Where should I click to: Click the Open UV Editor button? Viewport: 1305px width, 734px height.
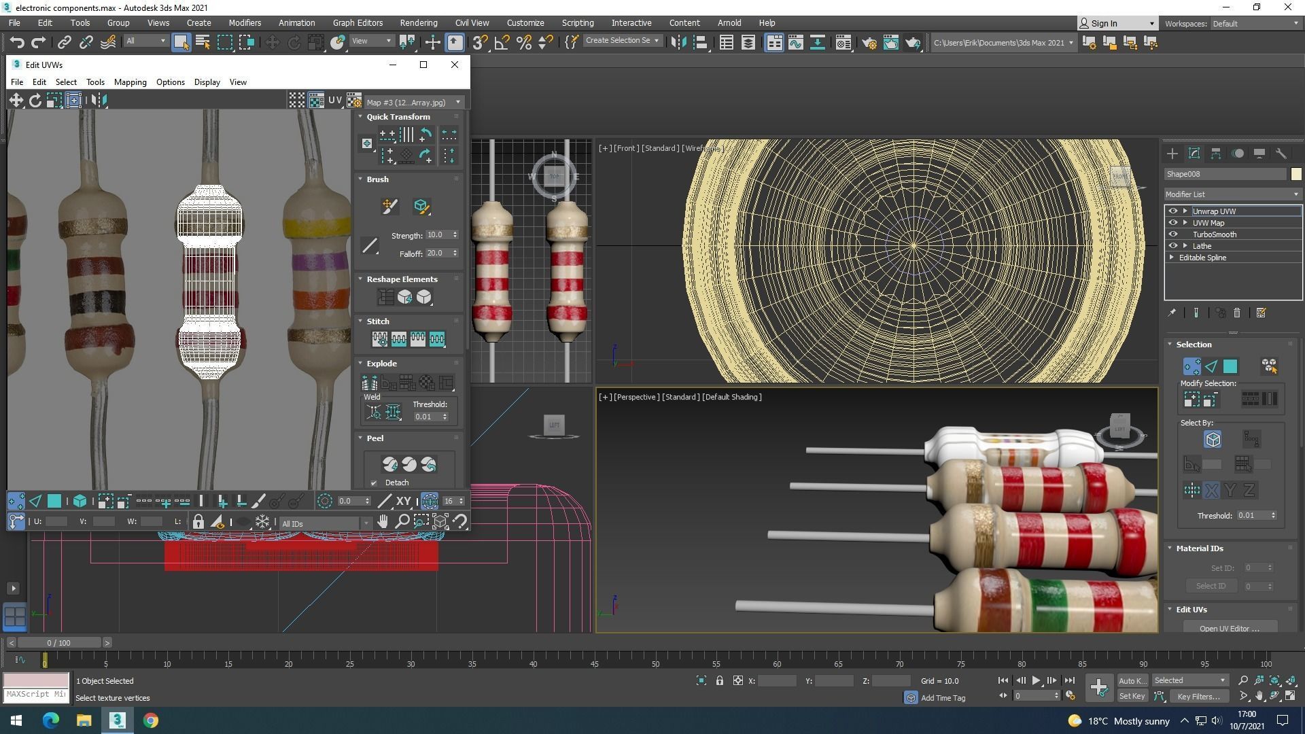(1229, 628)
